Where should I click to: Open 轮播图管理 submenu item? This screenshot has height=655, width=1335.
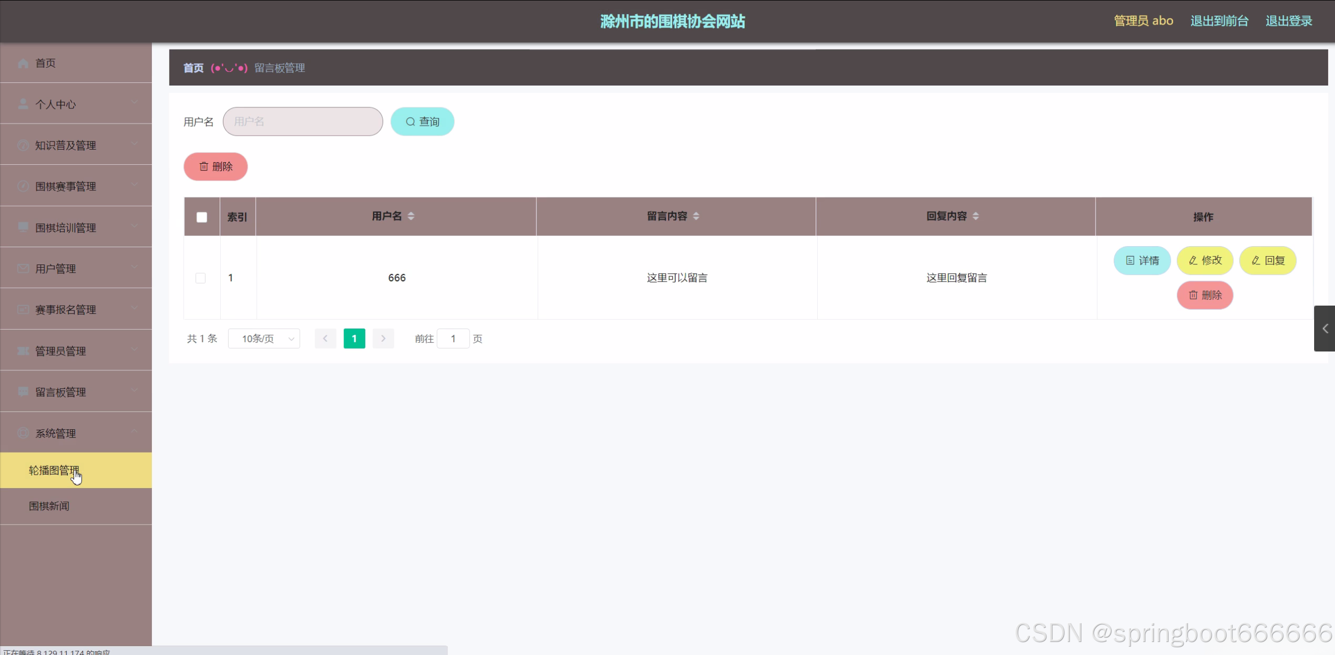tap(54, 470)
